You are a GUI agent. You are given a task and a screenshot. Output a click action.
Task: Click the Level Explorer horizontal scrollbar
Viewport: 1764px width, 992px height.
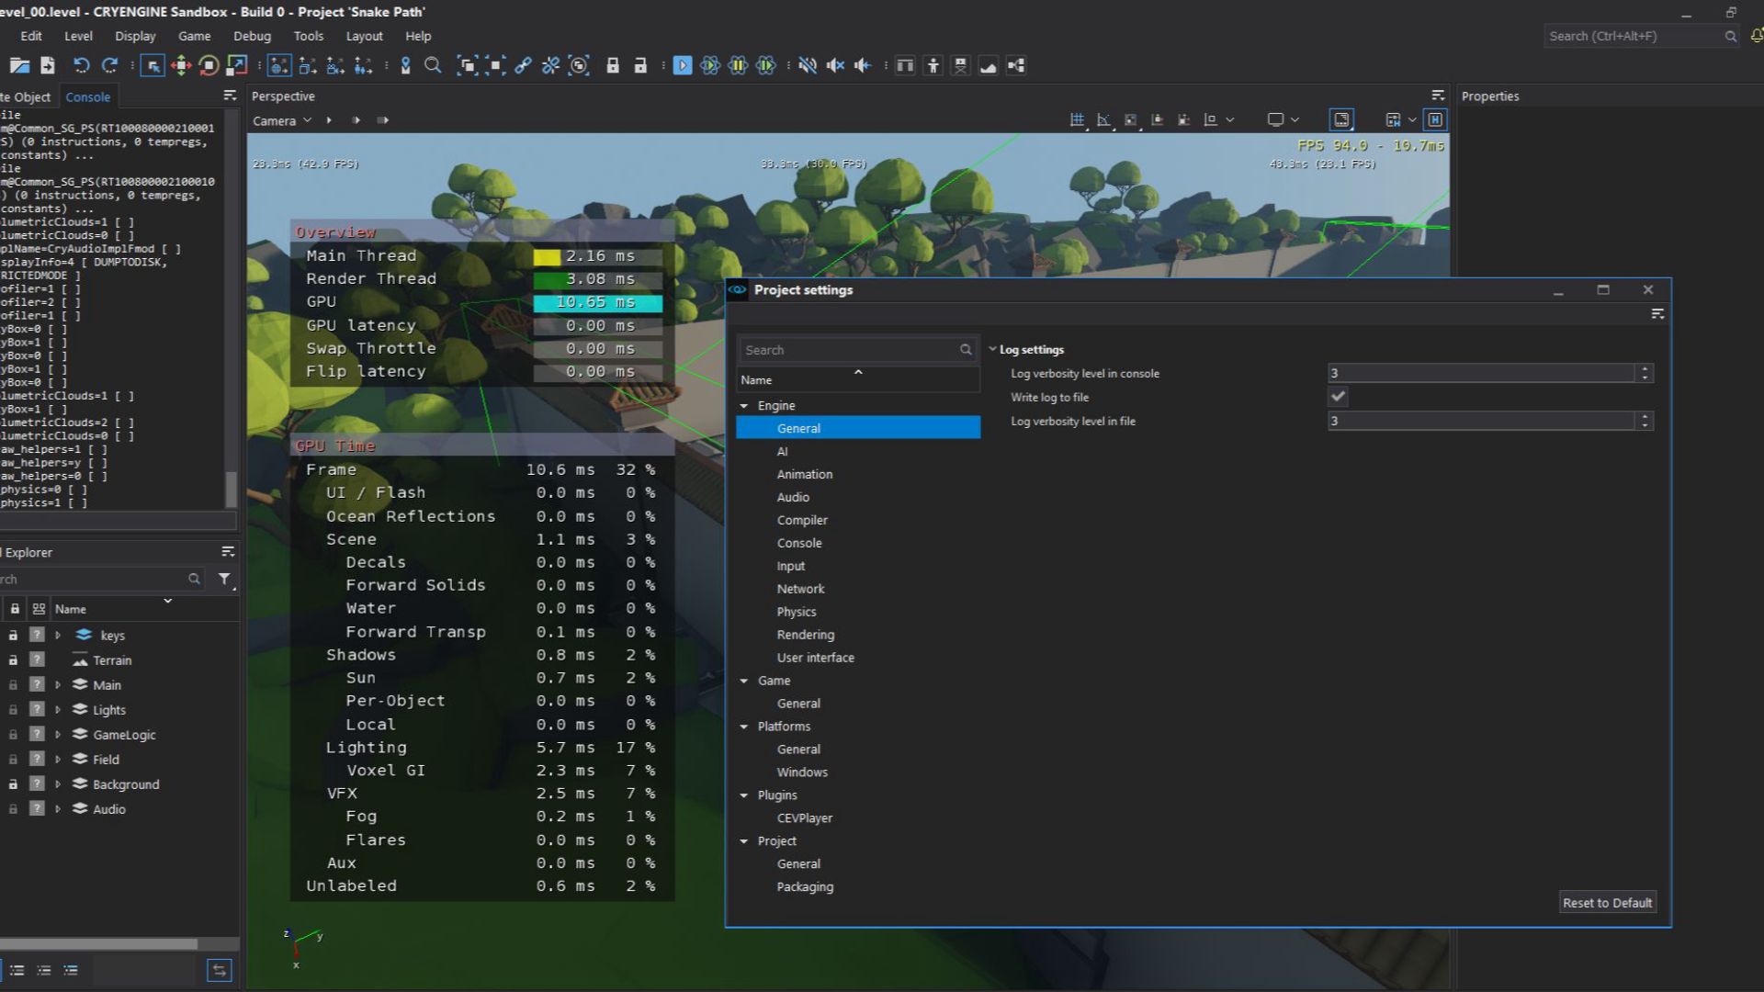98,943
